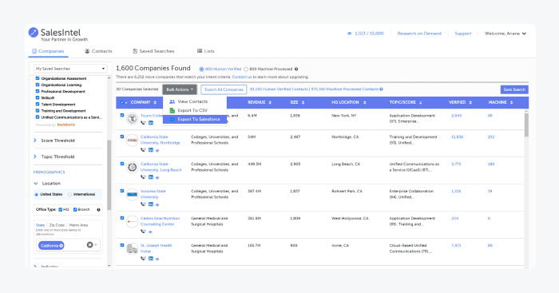This screenshot has height=293, width=559.
Task: Open the My Saved Searches dropdown
Action: pyautogui.click(x=70, y=69)
